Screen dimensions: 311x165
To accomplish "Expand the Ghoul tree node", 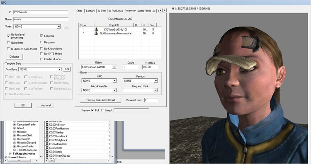I will coord(15,128).
